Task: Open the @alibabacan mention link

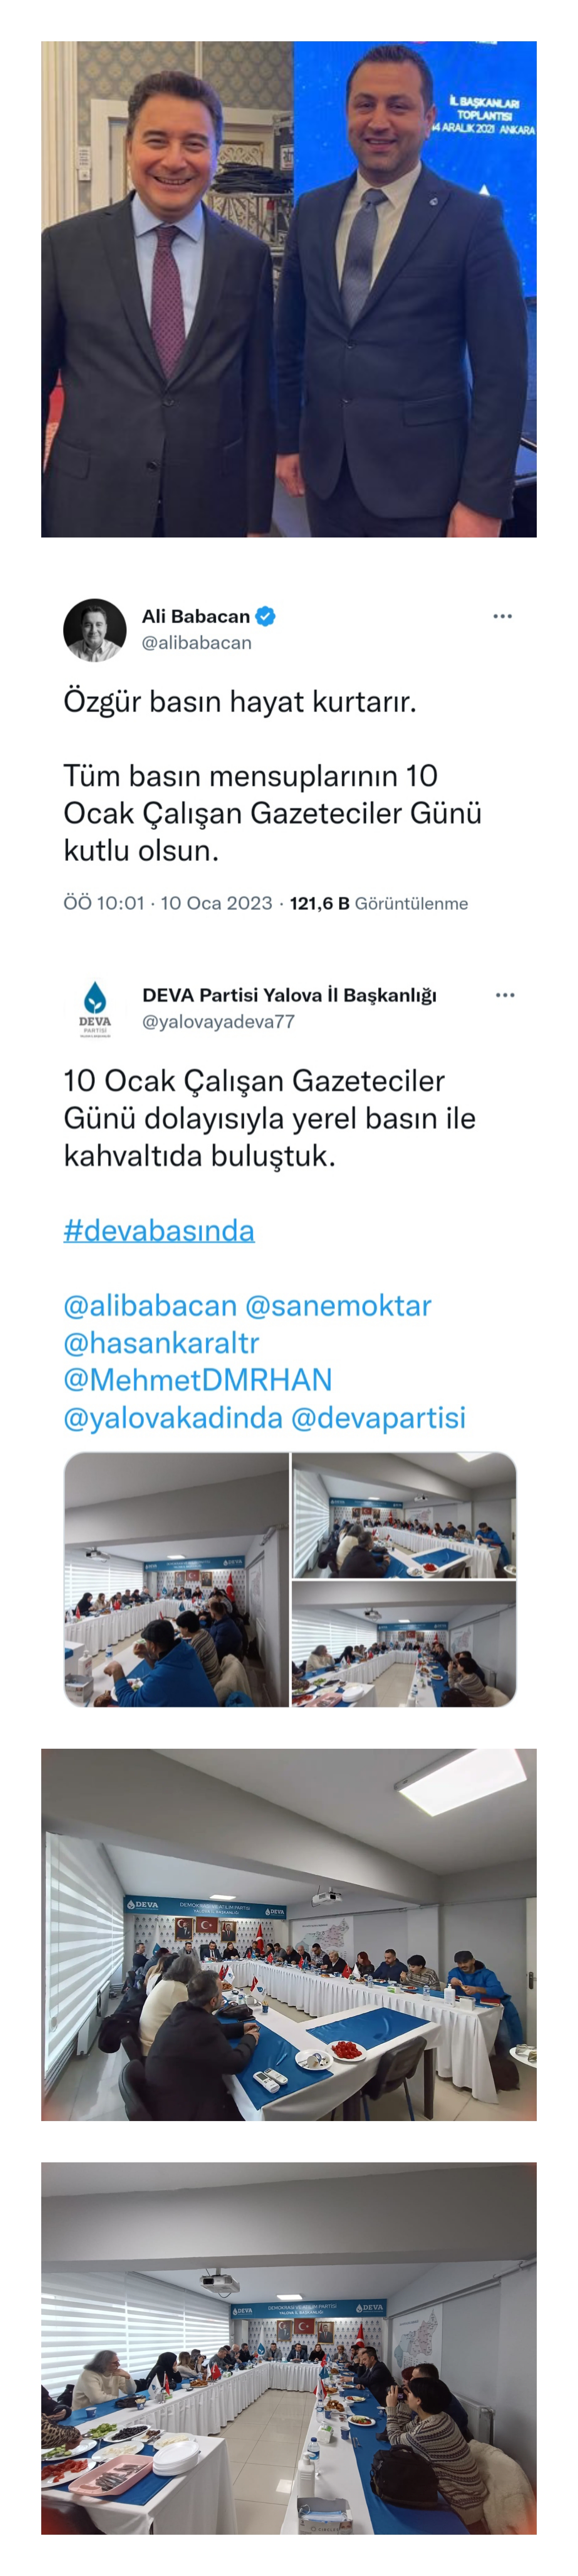Action: coord(150,1305)
